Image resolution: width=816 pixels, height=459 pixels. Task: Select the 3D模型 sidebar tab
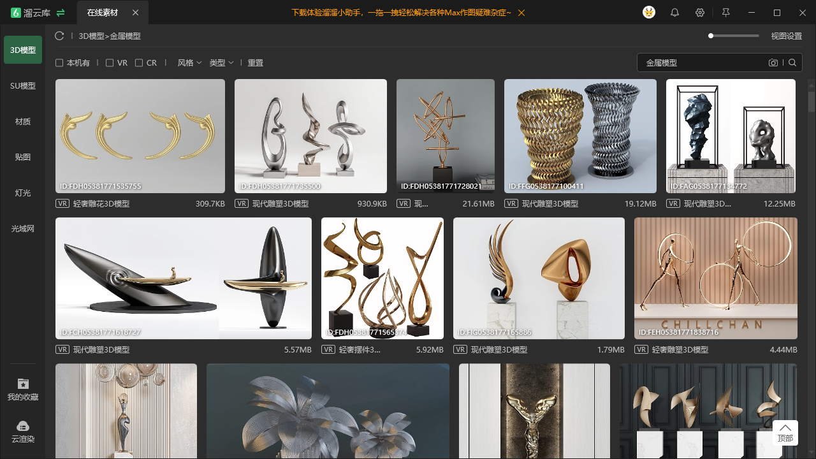(23, 50)
